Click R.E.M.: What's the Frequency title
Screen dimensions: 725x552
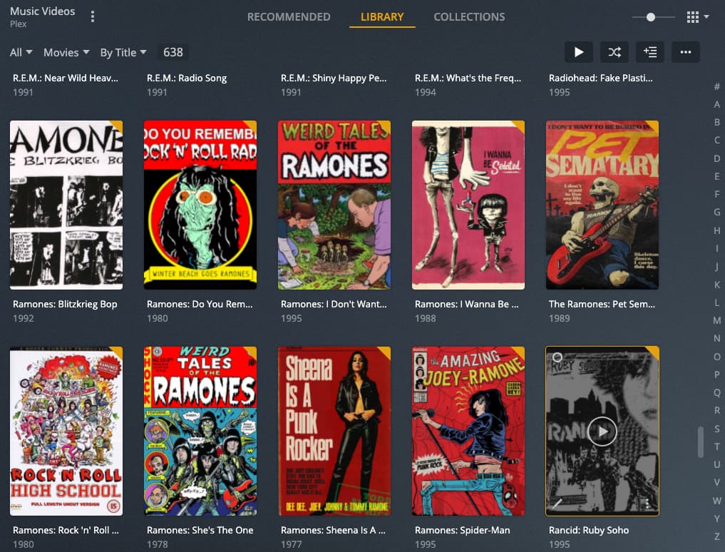[468, 78]
